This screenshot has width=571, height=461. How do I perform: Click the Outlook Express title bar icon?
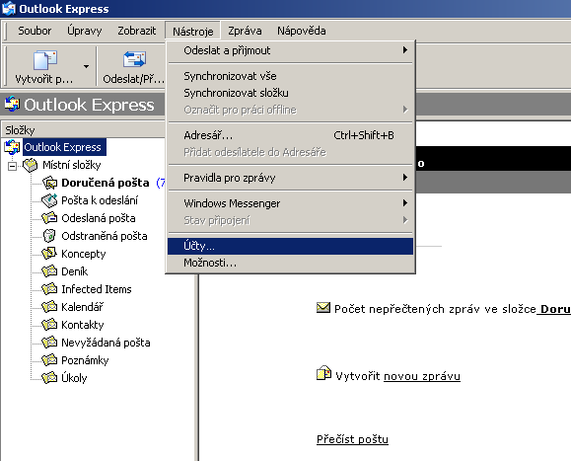click(9, 8)
